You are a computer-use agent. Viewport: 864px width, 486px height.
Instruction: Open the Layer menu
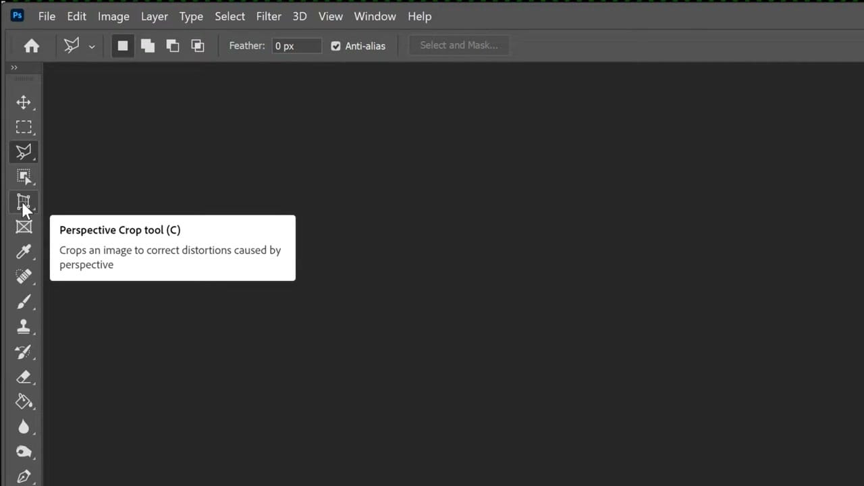(154, 16)
